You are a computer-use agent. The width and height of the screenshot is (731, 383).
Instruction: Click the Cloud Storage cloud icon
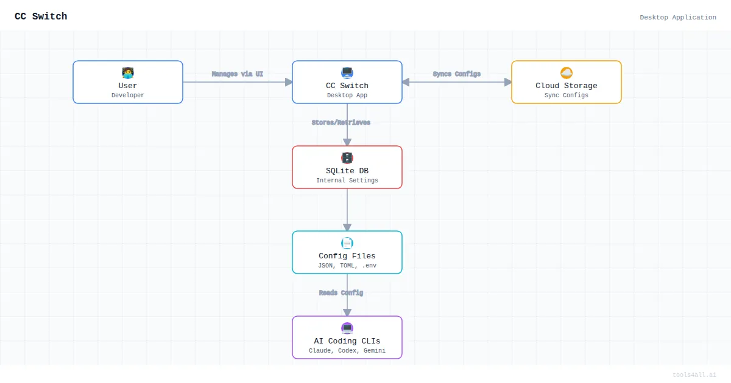567,73
